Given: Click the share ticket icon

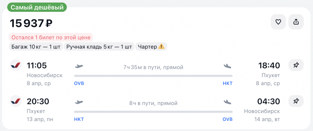Looking at the screenshot, I should click(296, 22).
